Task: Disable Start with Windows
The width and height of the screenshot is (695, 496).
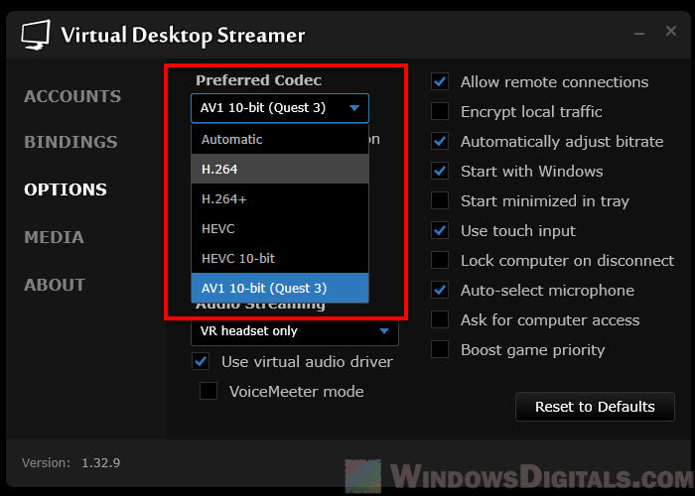Action: pyautogui.click(x=440, y=172)
